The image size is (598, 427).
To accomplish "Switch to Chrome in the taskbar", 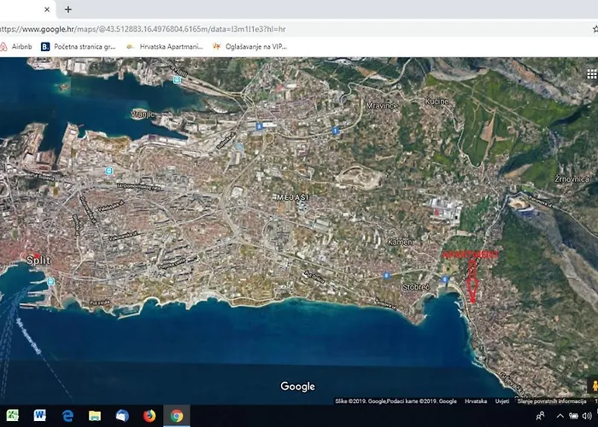I will click(x=177, y=415).
